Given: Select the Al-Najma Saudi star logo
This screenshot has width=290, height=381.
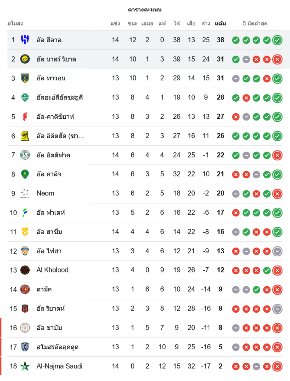Looking at the screenshot, I should click(25, 366).
